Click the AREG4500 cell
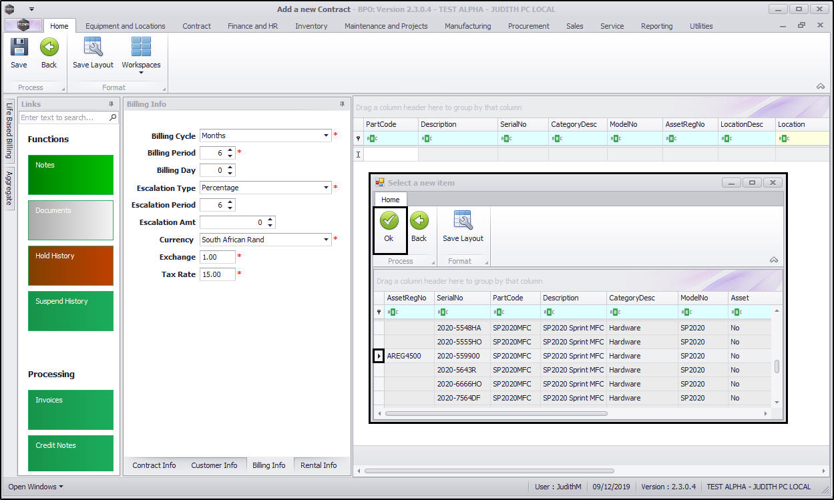The width and height of the screenshot is (834, 500). pos(409,356)
